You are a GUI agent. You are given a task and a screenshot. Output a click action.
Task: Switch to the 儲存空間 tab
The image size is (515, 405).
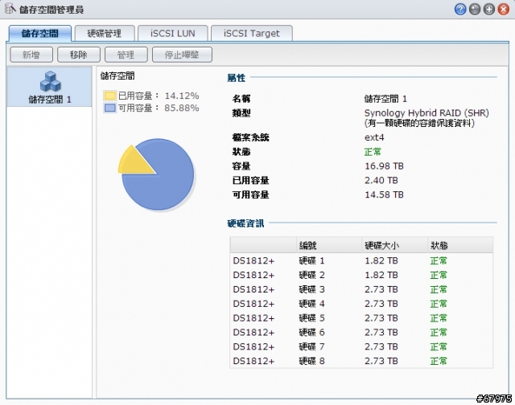point(39,34)
